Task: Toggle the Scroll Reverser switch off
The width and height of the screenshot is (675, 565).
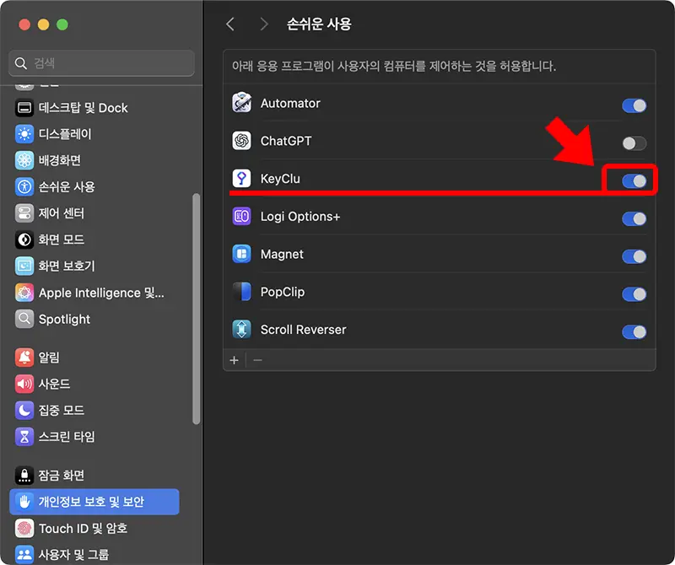Action: (633, 332)
